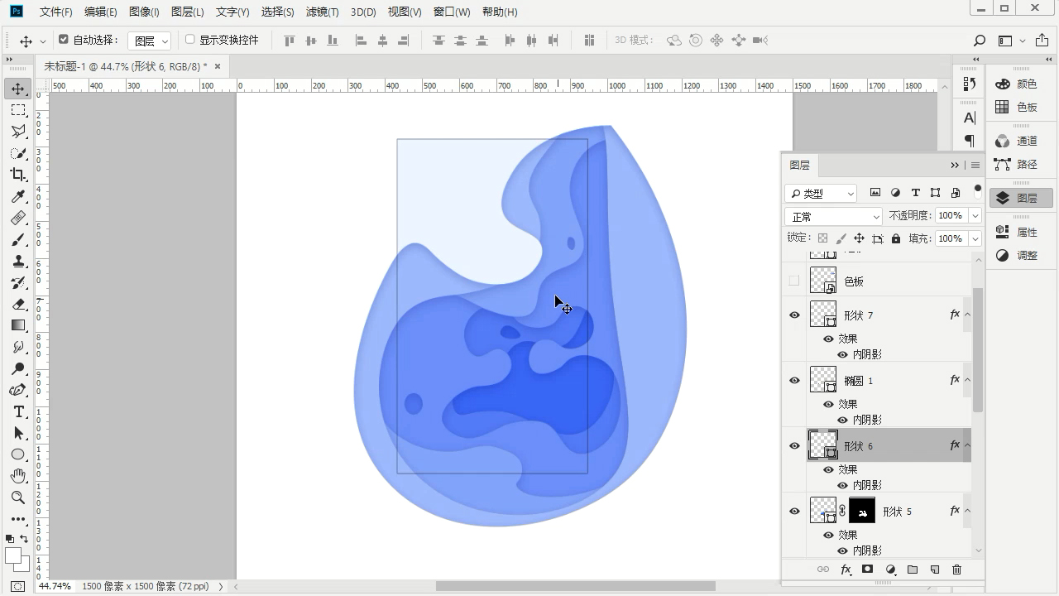Click the foreground color swatch
This screenshot has width=1059, height=596.
[12, 555]
